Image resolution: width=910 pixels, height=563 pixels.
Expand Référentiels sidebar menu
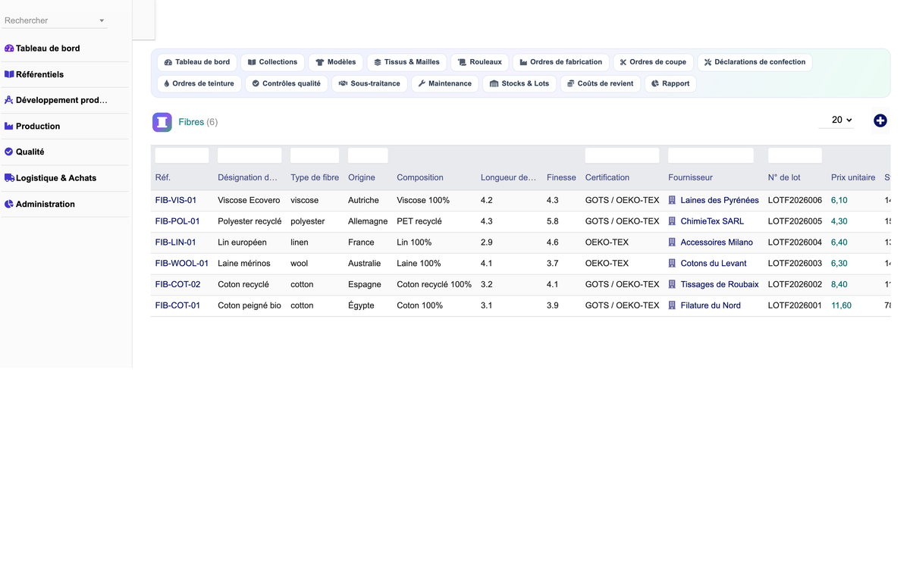tap(65, 74)
